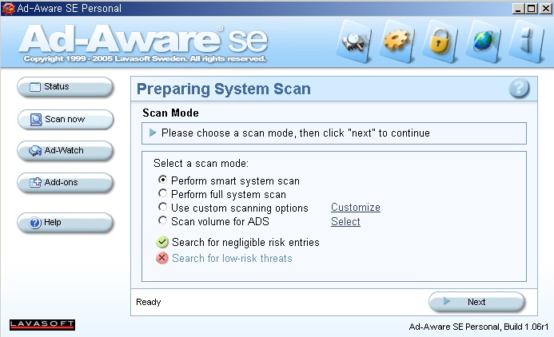This screenshot has height=337, width=554.
Task: Click the round question mark help icon
Action: (x=519, y=89)
